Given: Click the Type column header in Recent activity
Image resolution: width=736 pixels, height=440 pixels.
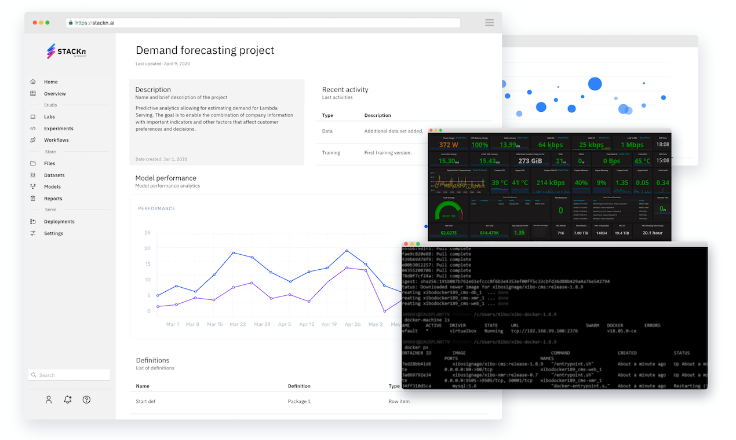Looking at the screenshot, I should click(x=327, y=115).
